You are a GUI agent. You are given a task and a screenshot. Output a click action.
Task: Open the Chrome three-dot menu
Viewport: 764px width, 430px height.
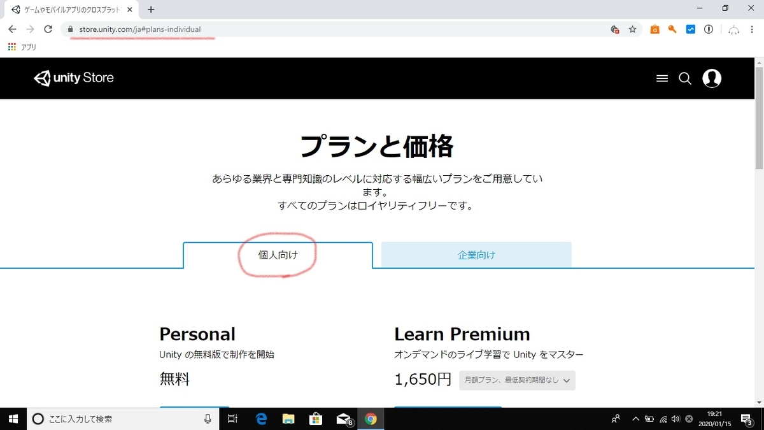pos(753,29)
